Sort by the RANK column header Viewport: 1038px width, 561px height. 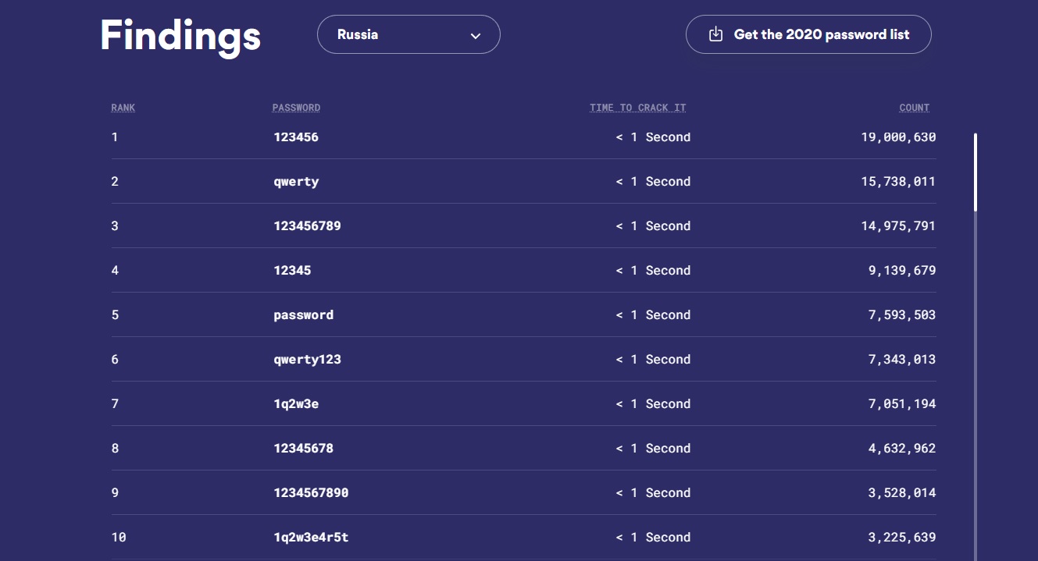(x=123, y=108)
